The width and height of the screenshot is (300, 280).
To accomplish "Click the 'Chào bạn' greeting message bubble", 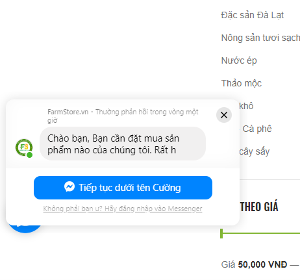I will [x=123, y=144].
